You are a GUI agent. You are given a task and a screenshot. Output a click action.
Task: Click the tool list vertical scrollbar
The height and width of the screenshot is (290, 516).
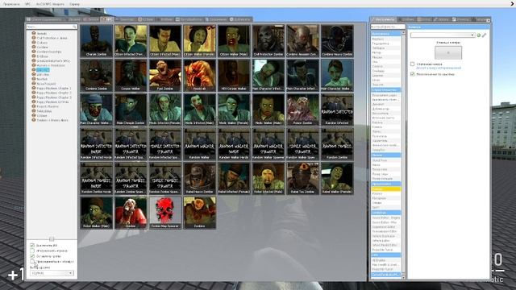point(403,155)
